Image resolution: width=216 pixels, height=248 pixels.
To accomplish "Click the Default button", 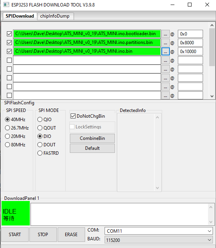I will [92, 148].
